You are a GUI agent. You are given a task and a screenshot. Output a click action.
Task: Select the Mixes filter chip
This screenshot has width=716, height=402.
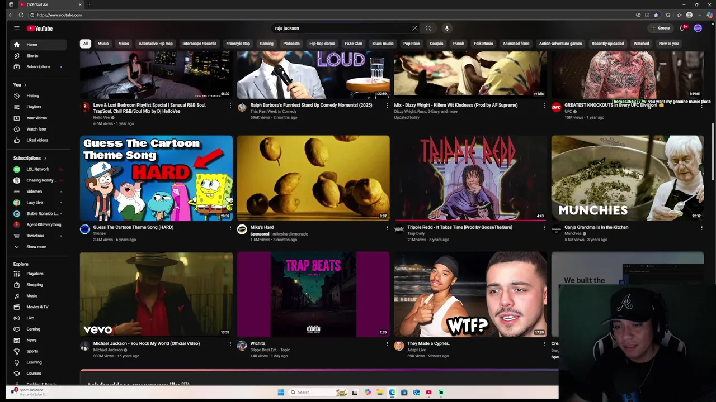pos(124,44)
